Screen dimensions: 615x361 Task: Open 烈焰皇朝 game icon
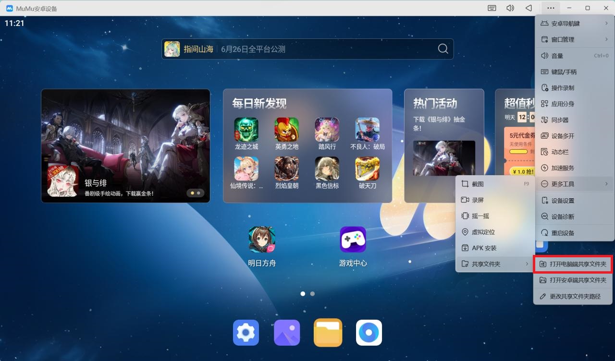286,168
